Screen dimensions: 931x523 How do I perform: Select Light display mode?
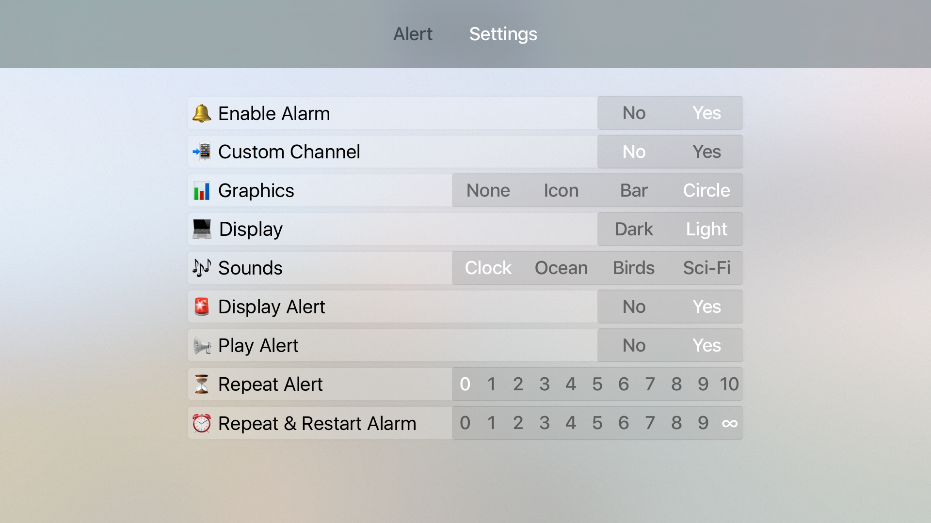[706, 229]
